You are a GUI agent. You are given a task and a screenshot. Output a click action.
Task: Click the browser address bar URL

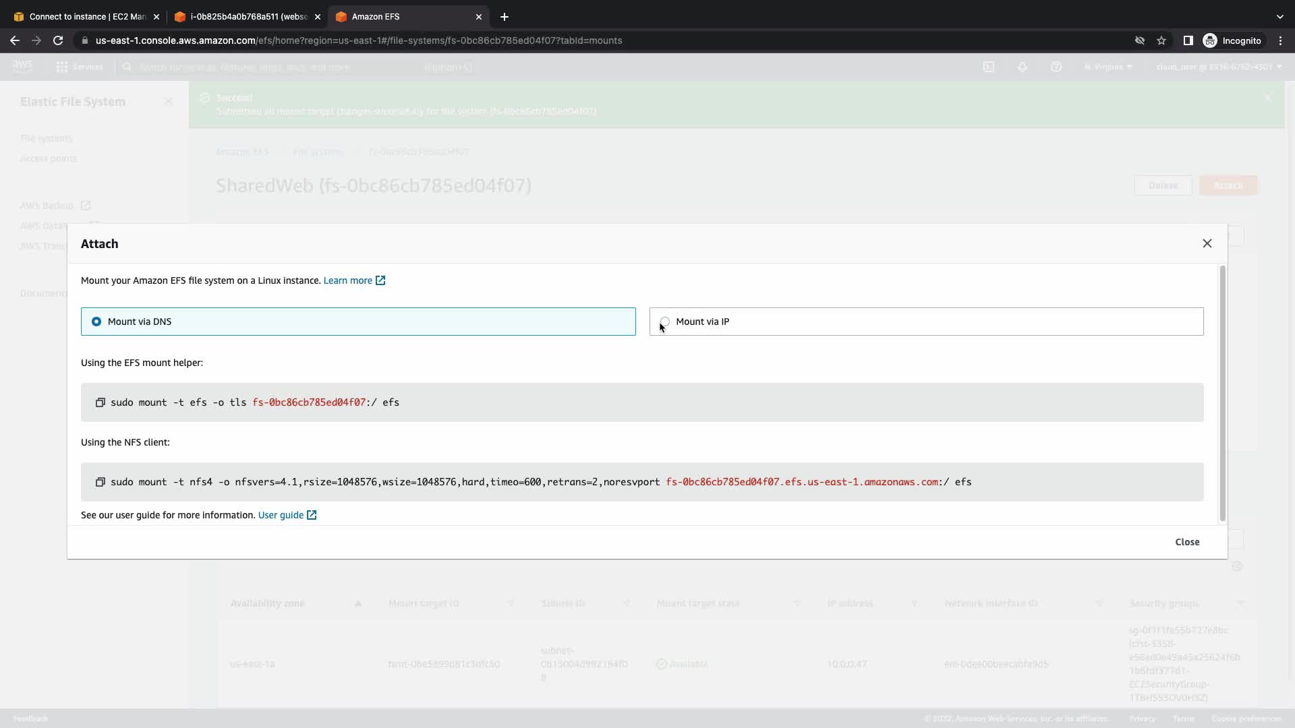pyautogui.click(x=359, y=40)
